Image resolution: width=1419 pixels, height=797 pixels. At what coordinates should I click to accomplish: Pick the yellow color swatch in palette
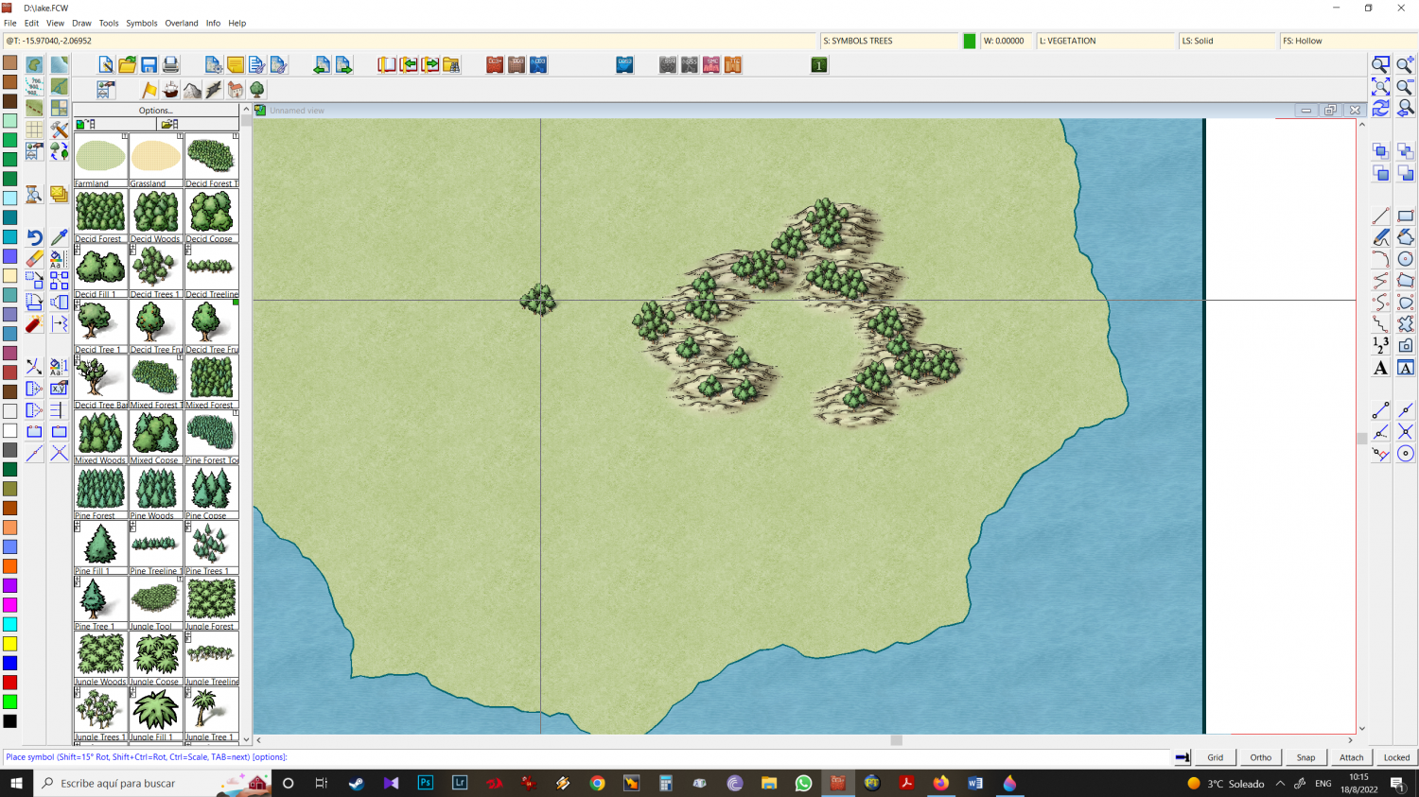click(x=9, y=644)
